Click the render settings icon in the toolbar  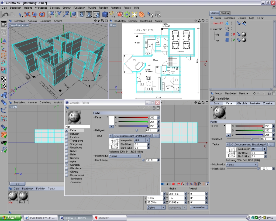click(96, 15)
